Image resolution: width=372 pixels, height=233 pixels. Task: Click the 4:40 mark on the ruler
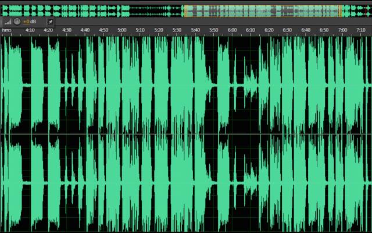coord(85,30)
